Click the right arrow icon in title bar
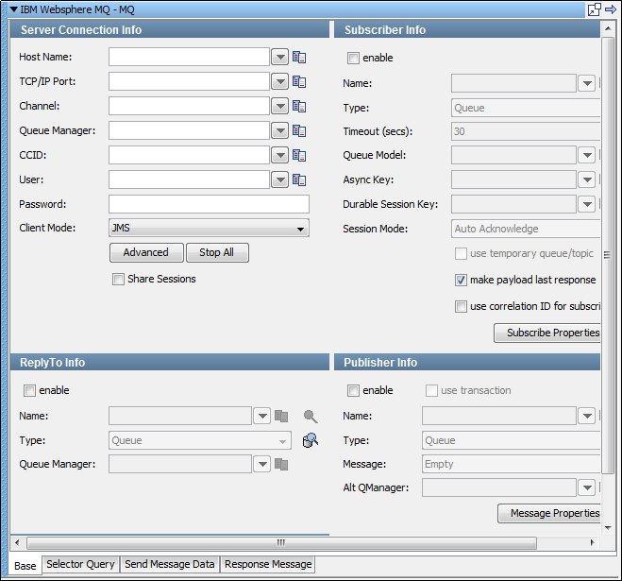The height and width of the screenshot is (581, 622). click(x=611, y=9)
